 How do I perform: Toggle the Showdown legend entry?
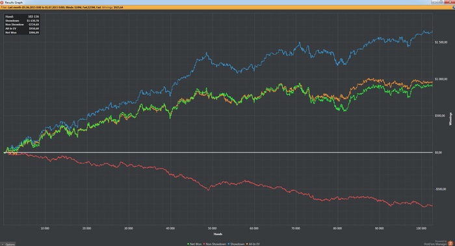[x=236, y=244]
